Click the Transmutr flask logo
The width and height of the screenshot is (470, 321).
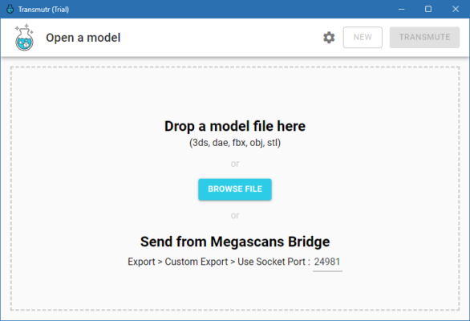pyautogui.click(x=24, y=38)
